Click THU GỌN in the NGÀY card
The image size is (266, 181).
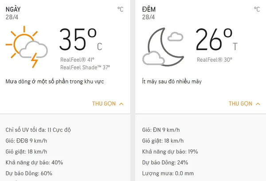tap(104, 104)
